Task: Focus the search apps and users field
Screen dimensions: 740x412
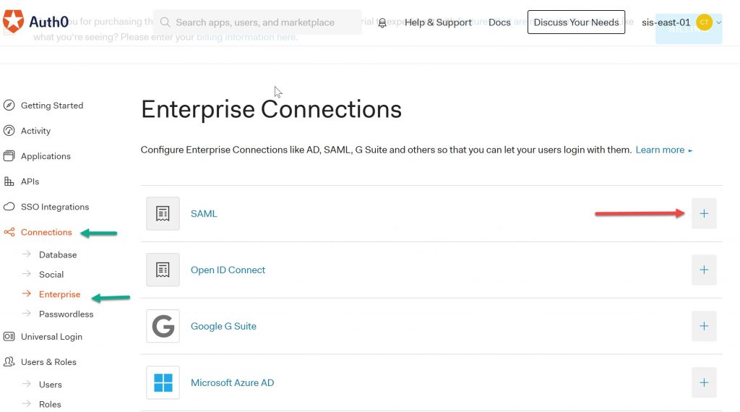Action: click(x=258, y=22)
